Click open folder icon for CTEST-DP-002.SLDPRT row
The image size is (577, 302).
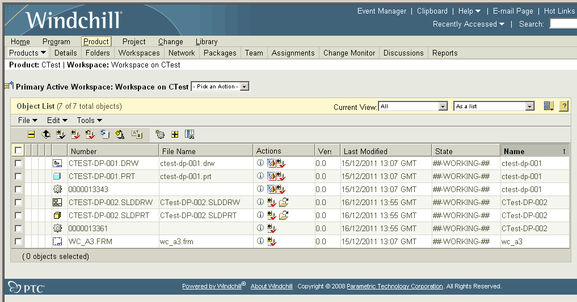[x=283, y=215]
